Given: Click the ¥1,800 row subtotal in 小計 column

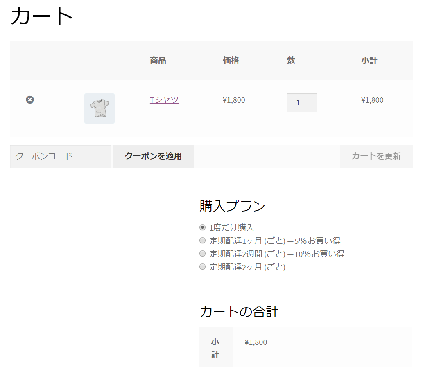Looking at the screenshot, I should pyautogui.click(x=372, y=100).
